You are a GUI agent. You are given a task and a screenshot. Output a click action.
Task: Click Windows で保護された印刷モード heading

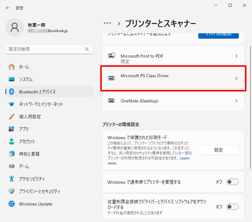point(137,138)
